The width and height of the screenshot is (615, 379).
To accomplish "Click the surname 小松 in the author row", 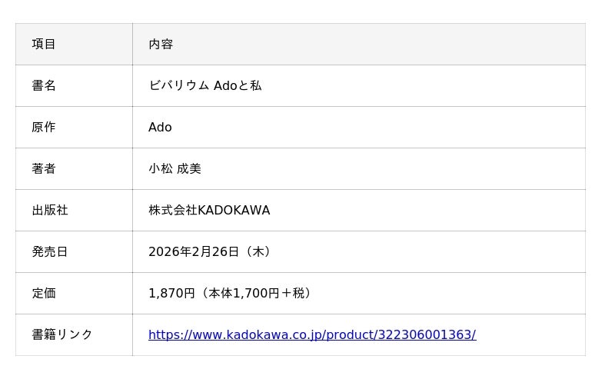I will [x=161, y=169].
